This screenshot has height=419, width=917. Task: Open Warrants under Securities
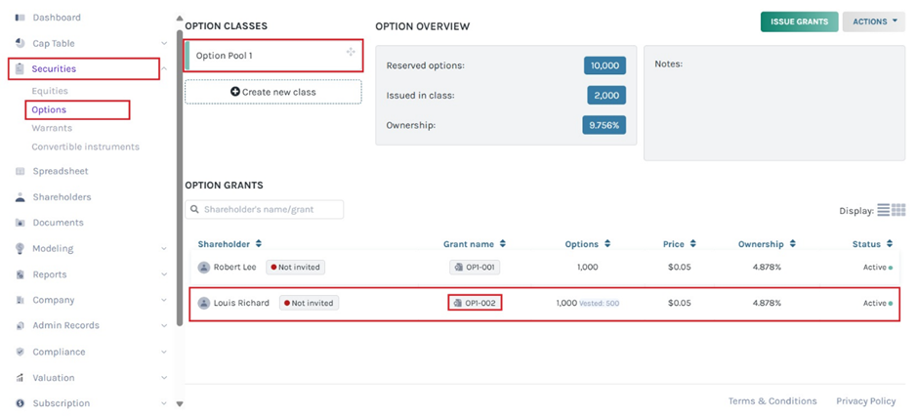click(52, 128)
